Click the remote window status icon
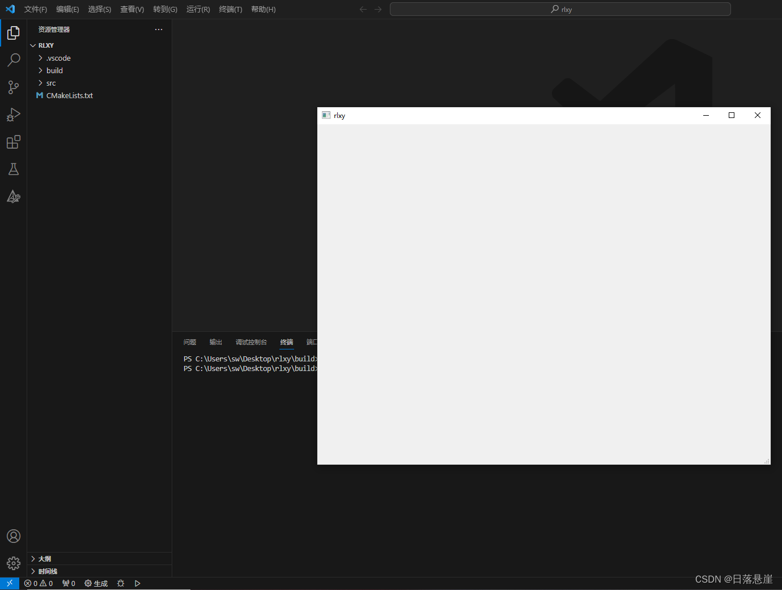The height and width of the screenshot is (590, 782). [x=10, y=583]
